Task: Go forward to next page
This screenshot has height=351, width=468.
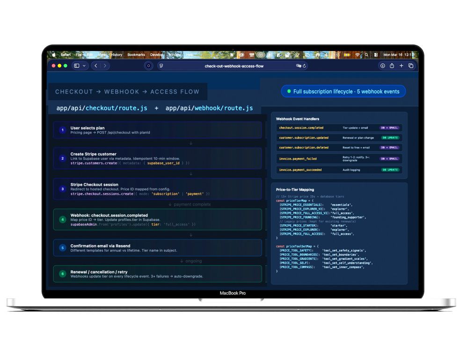Action: (x=105, y=66)
